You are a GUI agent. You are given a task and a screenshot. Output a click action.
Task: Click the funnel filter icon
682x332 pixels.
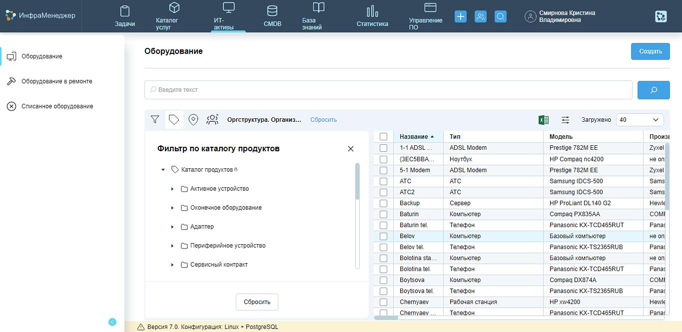click(155, 120)
